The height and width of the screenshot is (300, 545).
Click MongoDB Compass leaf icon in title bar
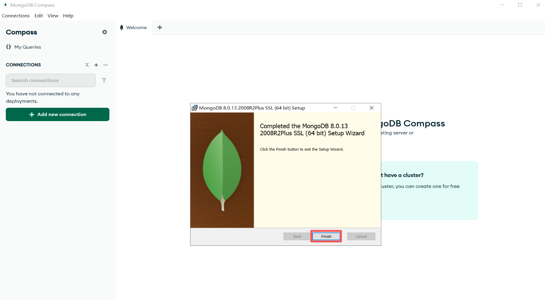click(x=5, y=5)
